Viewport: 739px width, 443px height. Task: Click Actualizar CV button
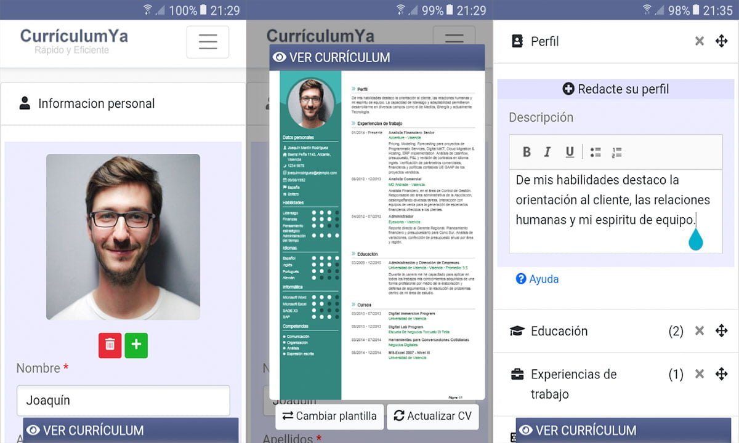(x=433, y=416)
